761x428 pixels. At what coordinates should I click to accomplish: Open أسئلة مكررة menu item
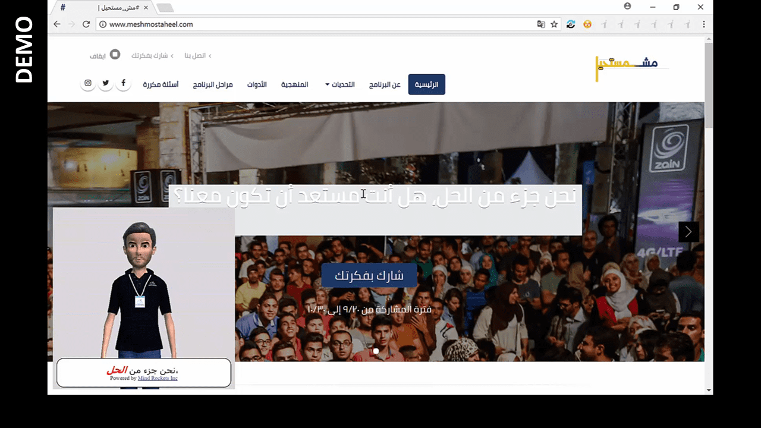161,84
